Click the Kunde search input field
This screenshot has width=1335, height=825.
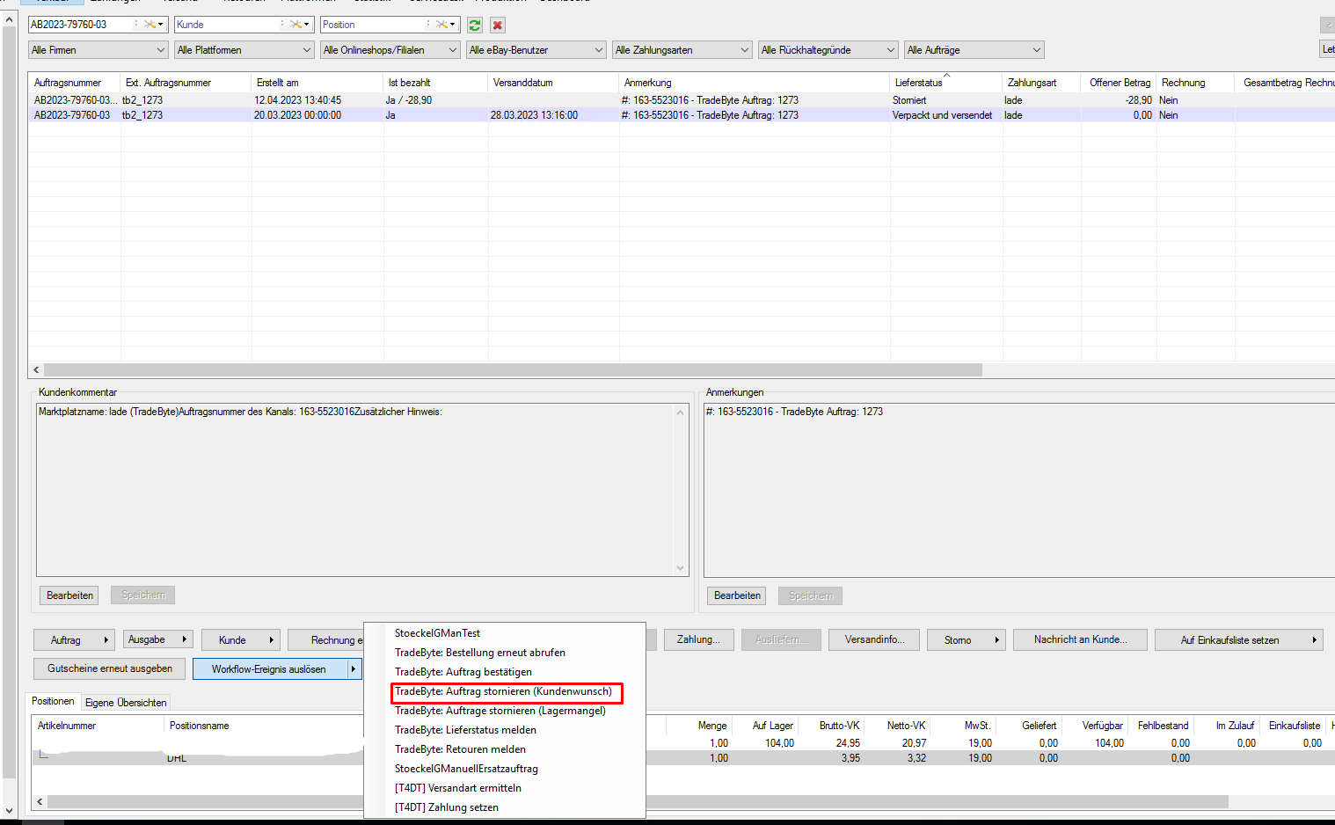[227, 25]
